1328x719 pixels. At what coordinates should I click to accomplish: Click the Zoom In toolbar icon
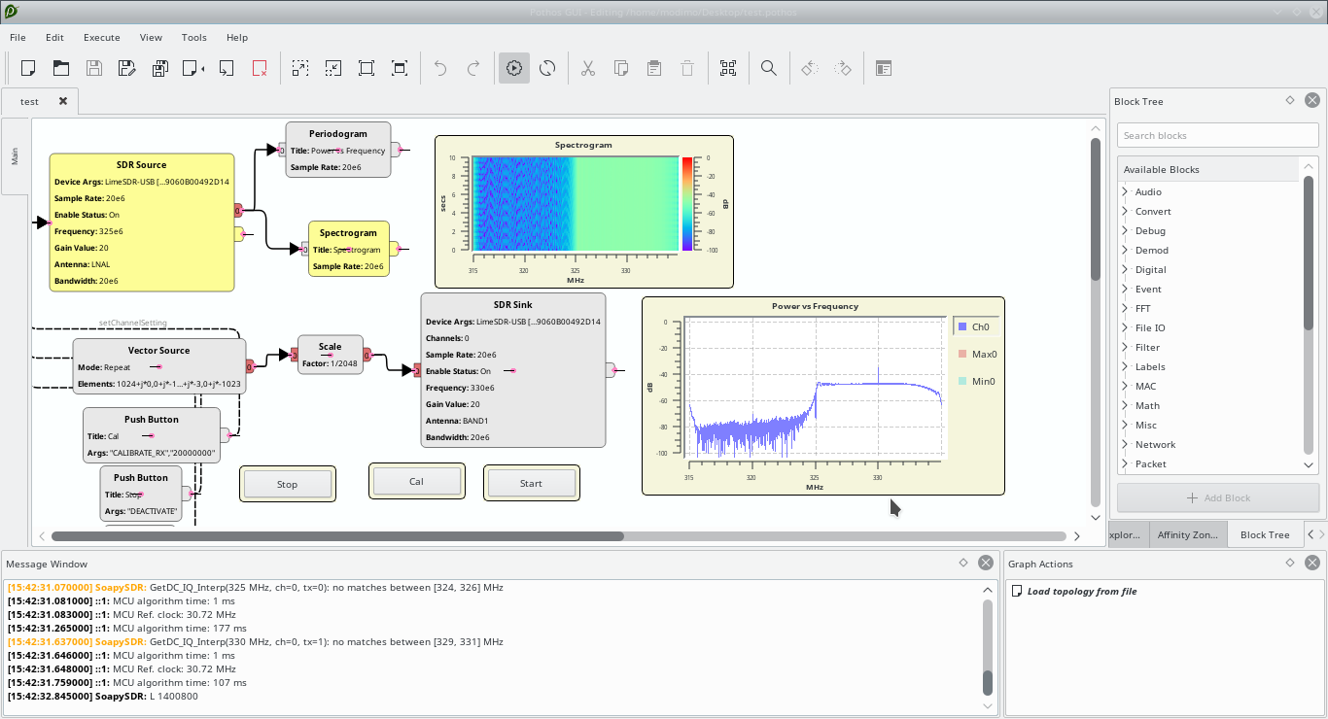click(x=300, y=68)
